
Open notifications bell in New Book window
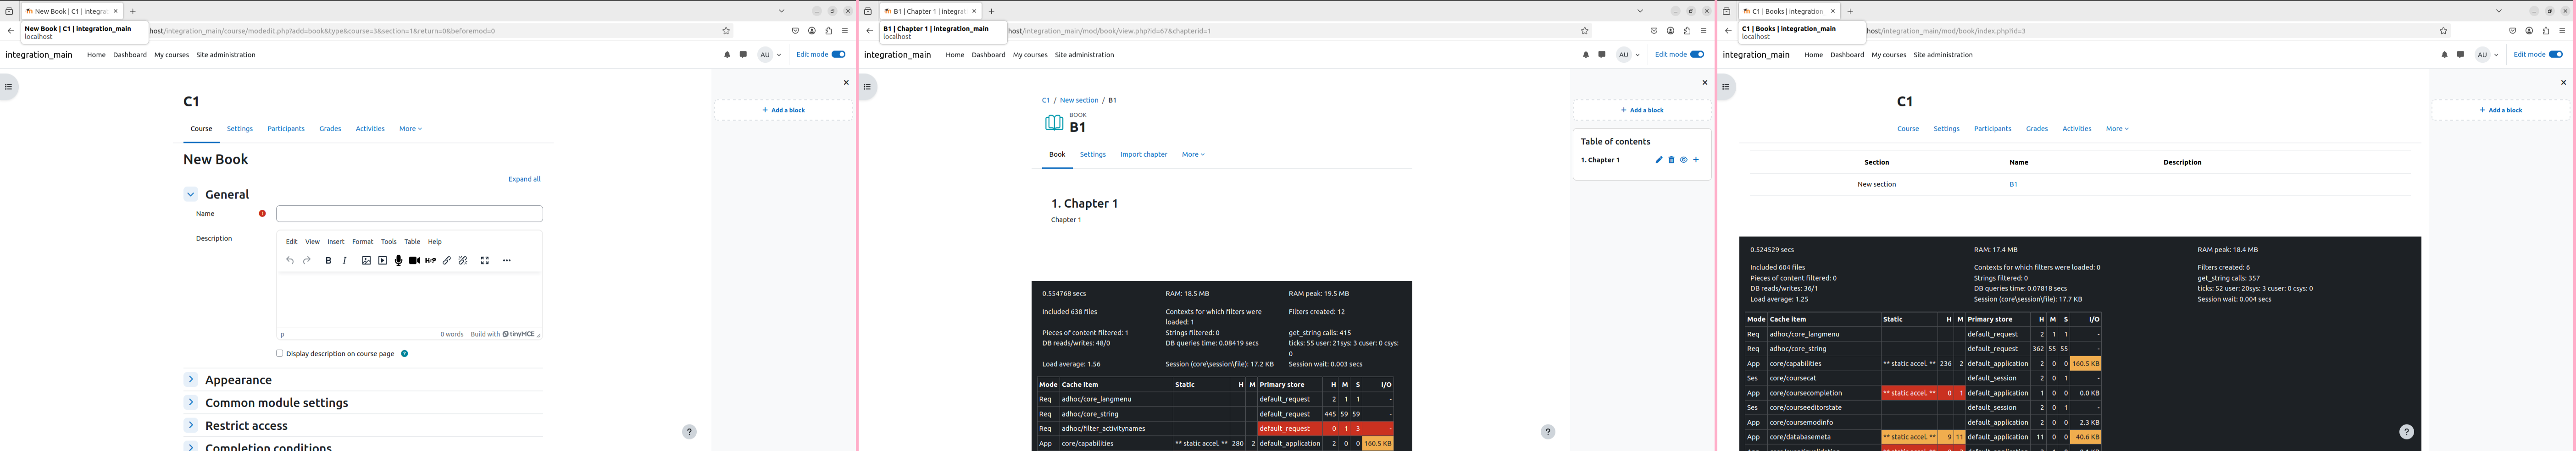727,55
